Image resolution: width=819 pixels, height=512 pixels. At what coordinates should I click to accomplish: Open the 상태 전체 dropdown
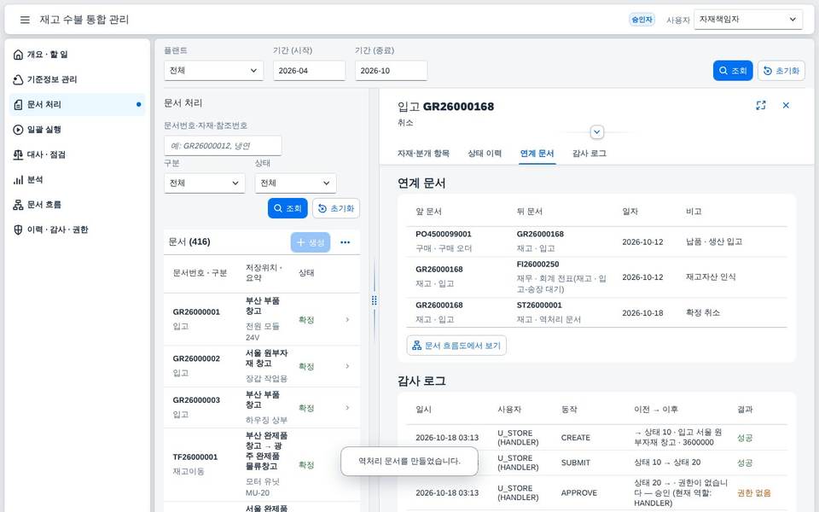pos(296,183)
